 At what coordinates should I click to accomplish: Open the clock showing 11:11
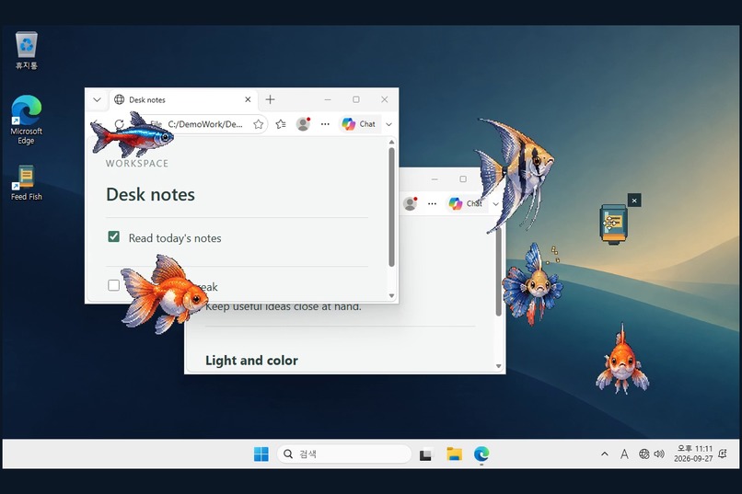click(x=693, y=454)
